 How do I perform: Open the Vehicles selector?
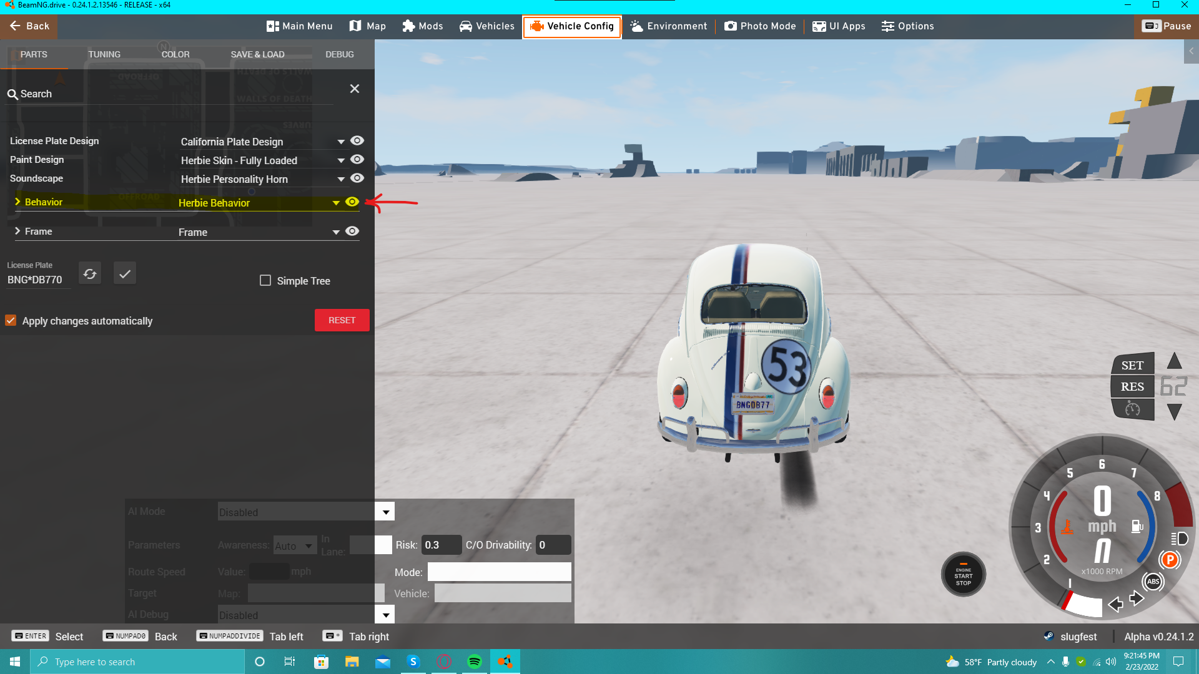(x=487, y=26)
